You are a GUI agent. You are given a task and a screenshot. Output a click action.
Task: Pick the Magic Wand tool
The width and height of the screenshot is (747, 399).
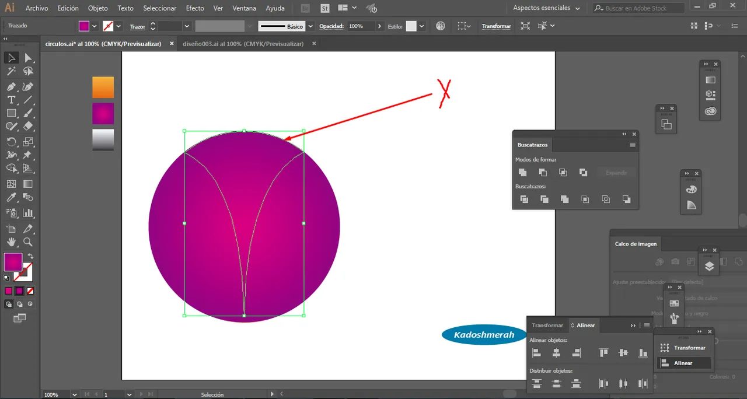[11, 71]
